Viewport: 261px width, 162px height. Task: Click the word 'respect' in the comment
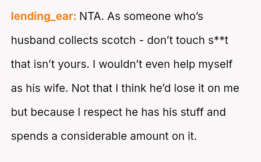(103, 112)
